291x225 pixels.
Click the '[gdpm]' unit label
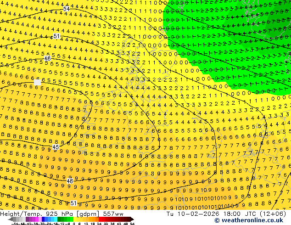coord(88,214)
